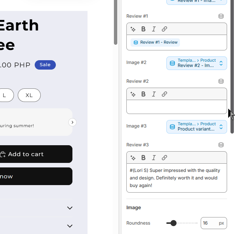Click AI sparkle icon in Review #1 toolbar
Screen dimensions: 235x234
coord(133,29)
